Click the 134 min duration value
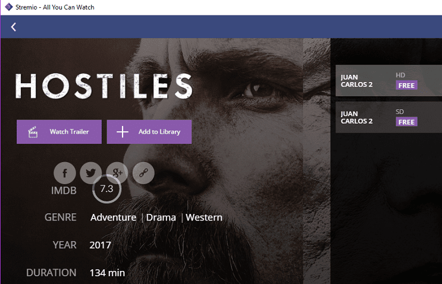 coord(107,273)
